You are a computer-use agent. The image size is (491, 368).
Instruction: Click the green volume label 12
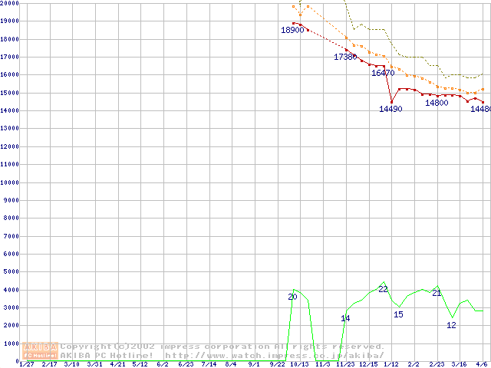point(451,325)
